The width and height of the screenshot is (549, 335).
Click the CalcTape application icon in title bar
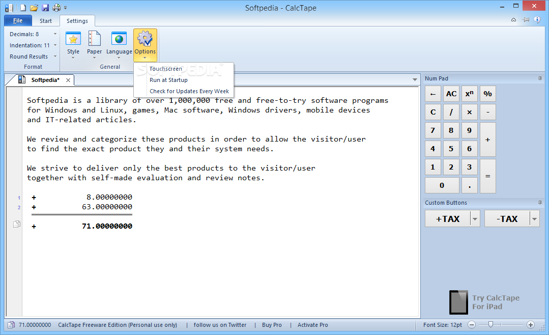[x=9, y=8]
